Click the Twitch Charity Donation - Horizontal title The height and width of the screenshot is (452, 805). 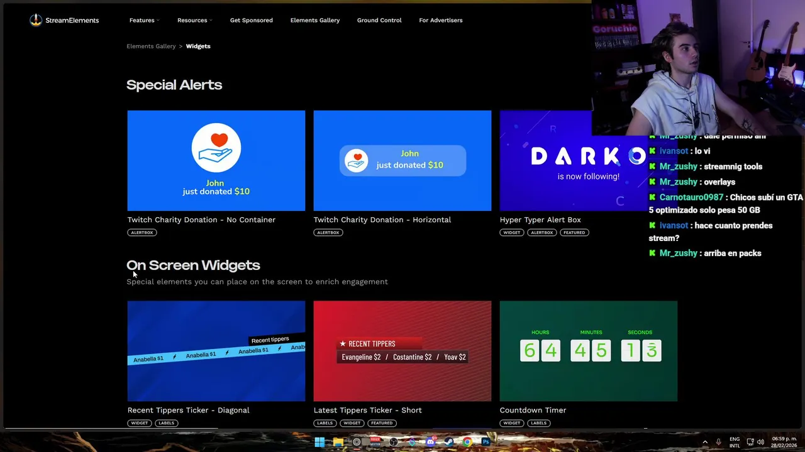click(x=382, y=220)
